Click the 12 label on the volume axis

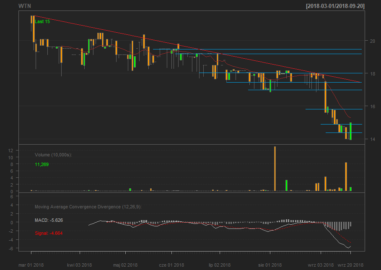coord(10,151)
